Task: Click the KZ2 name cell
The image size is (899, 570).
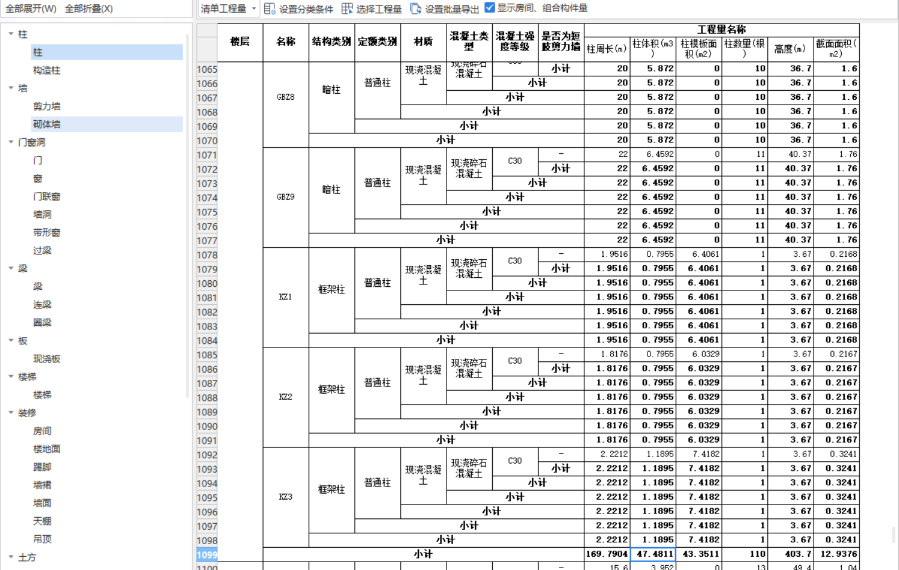Action: [x=286, y=397]
